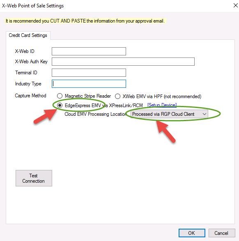The height and width of the screenshot is (241, 239).
Task: Click into the X-Web Auth Key field
Action: pyautogui.click(x=123, y=62)
